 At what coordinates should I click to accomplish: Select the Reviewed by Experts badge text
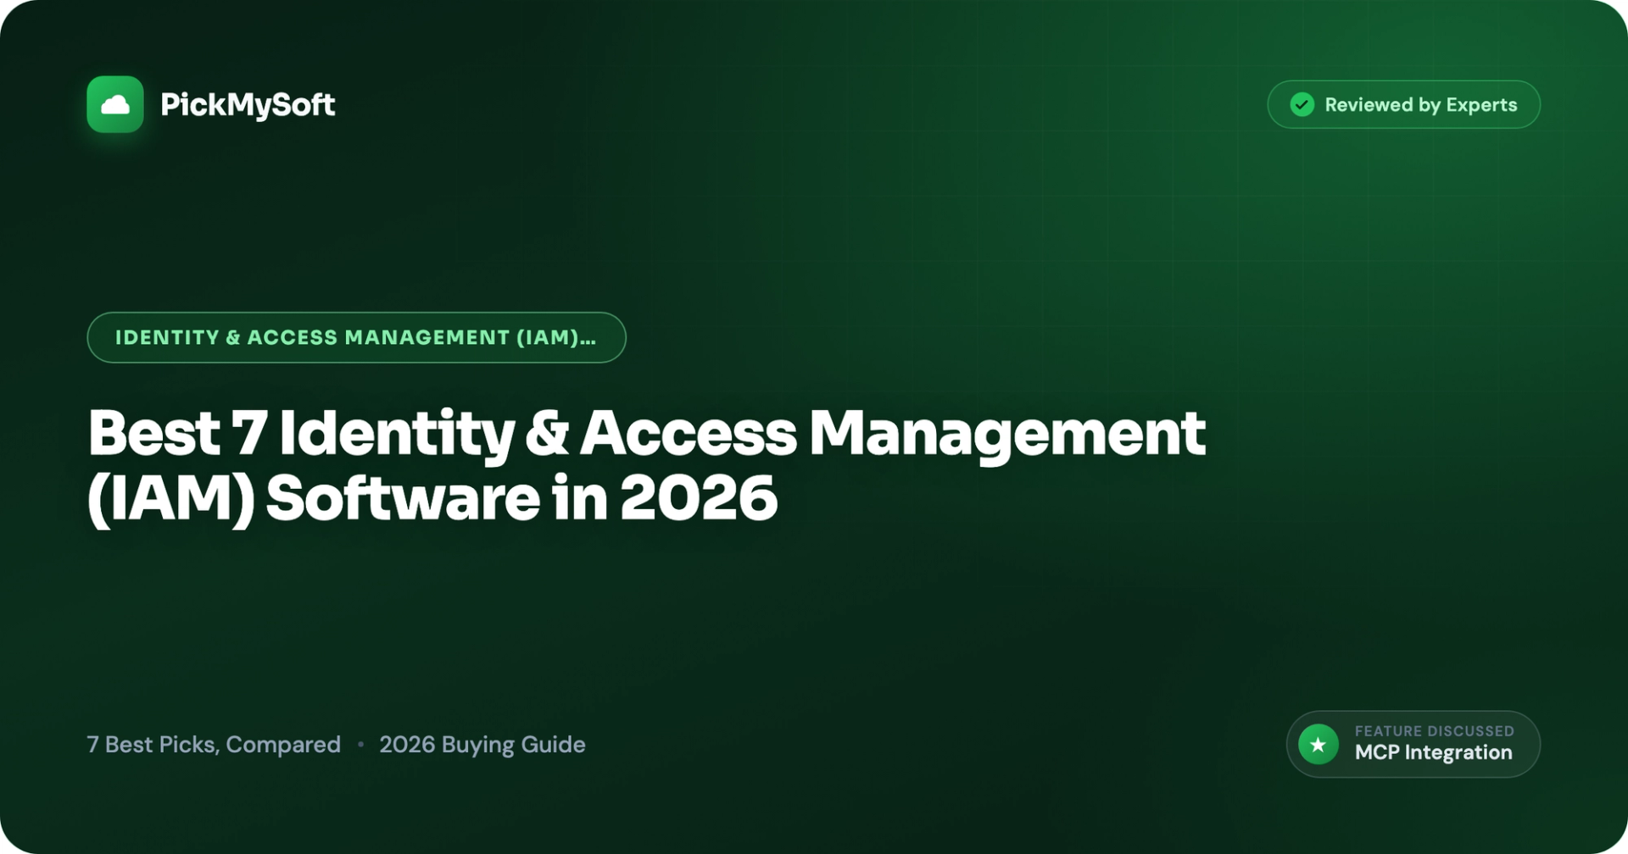coord(1421,104)
